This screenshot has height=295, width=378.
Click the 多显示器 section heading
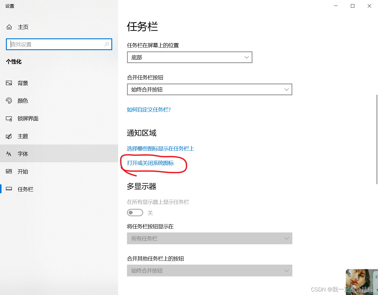click(142, 186)
